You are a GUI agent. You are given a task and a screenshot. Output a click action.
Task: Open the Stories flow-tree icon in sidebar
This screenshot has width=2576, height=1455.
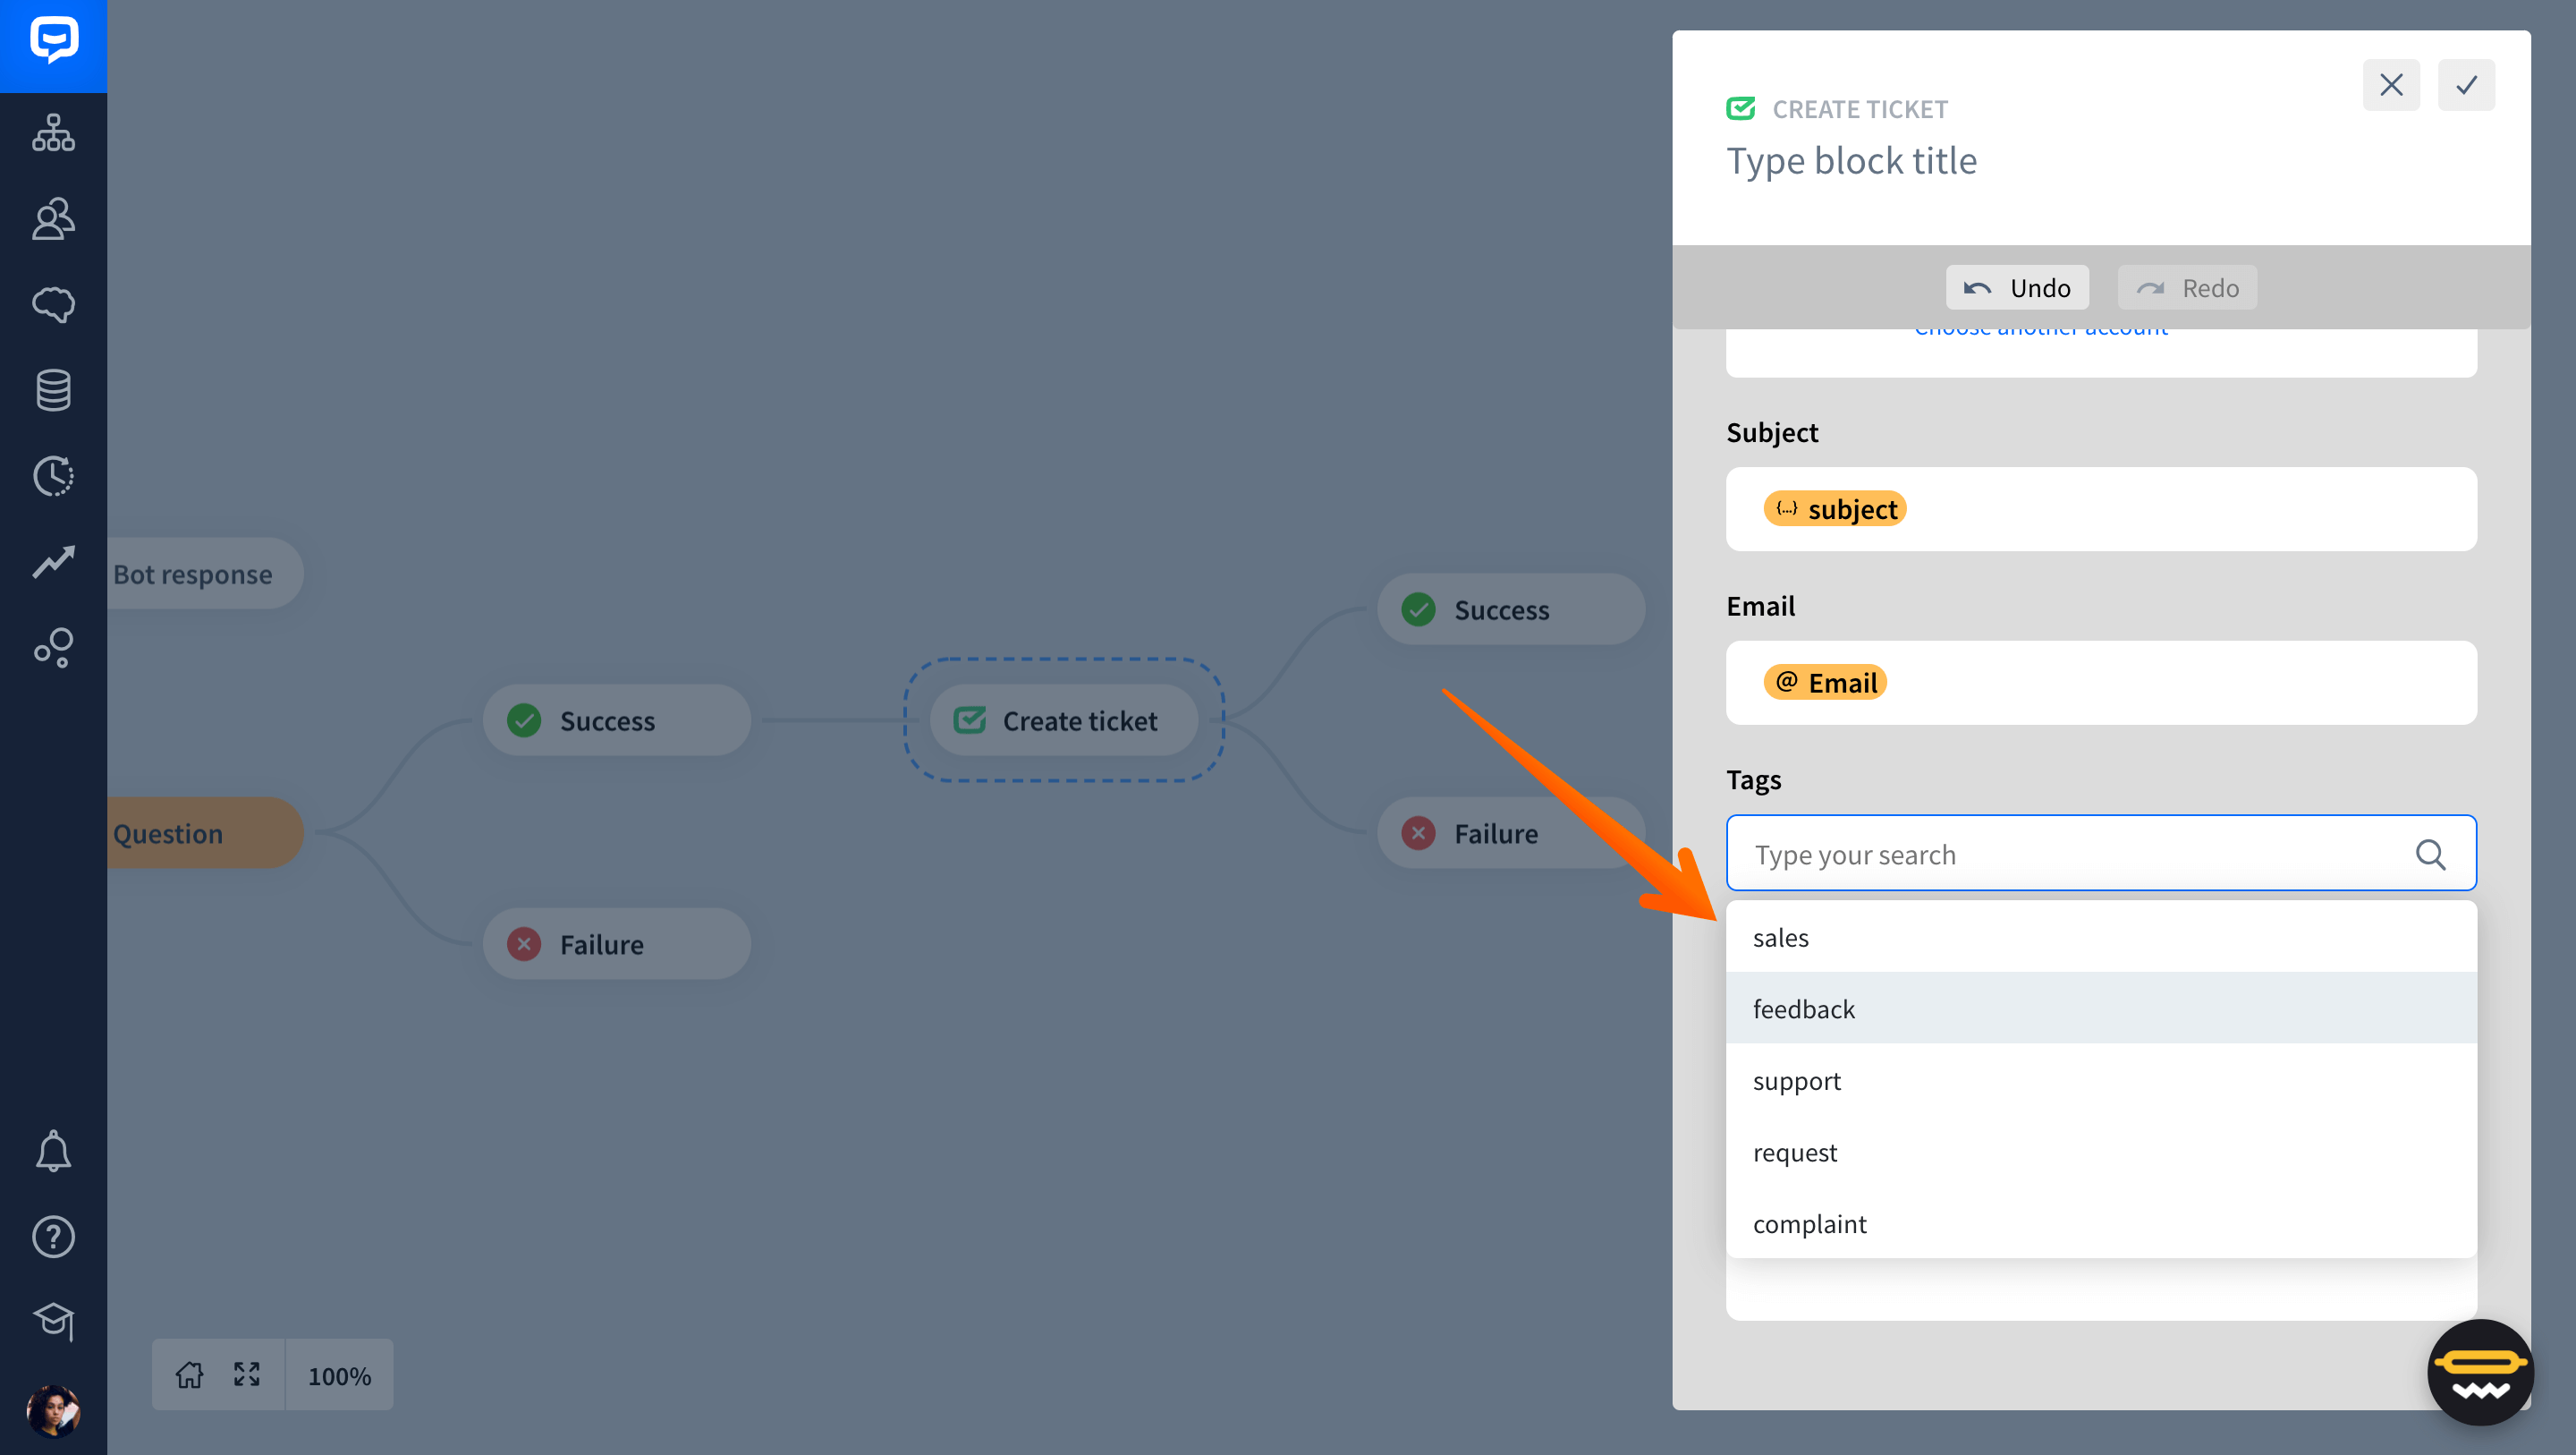53,132
